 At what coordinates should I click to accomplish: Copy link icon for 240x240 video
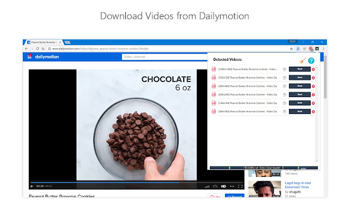click(x=284, y=95)
